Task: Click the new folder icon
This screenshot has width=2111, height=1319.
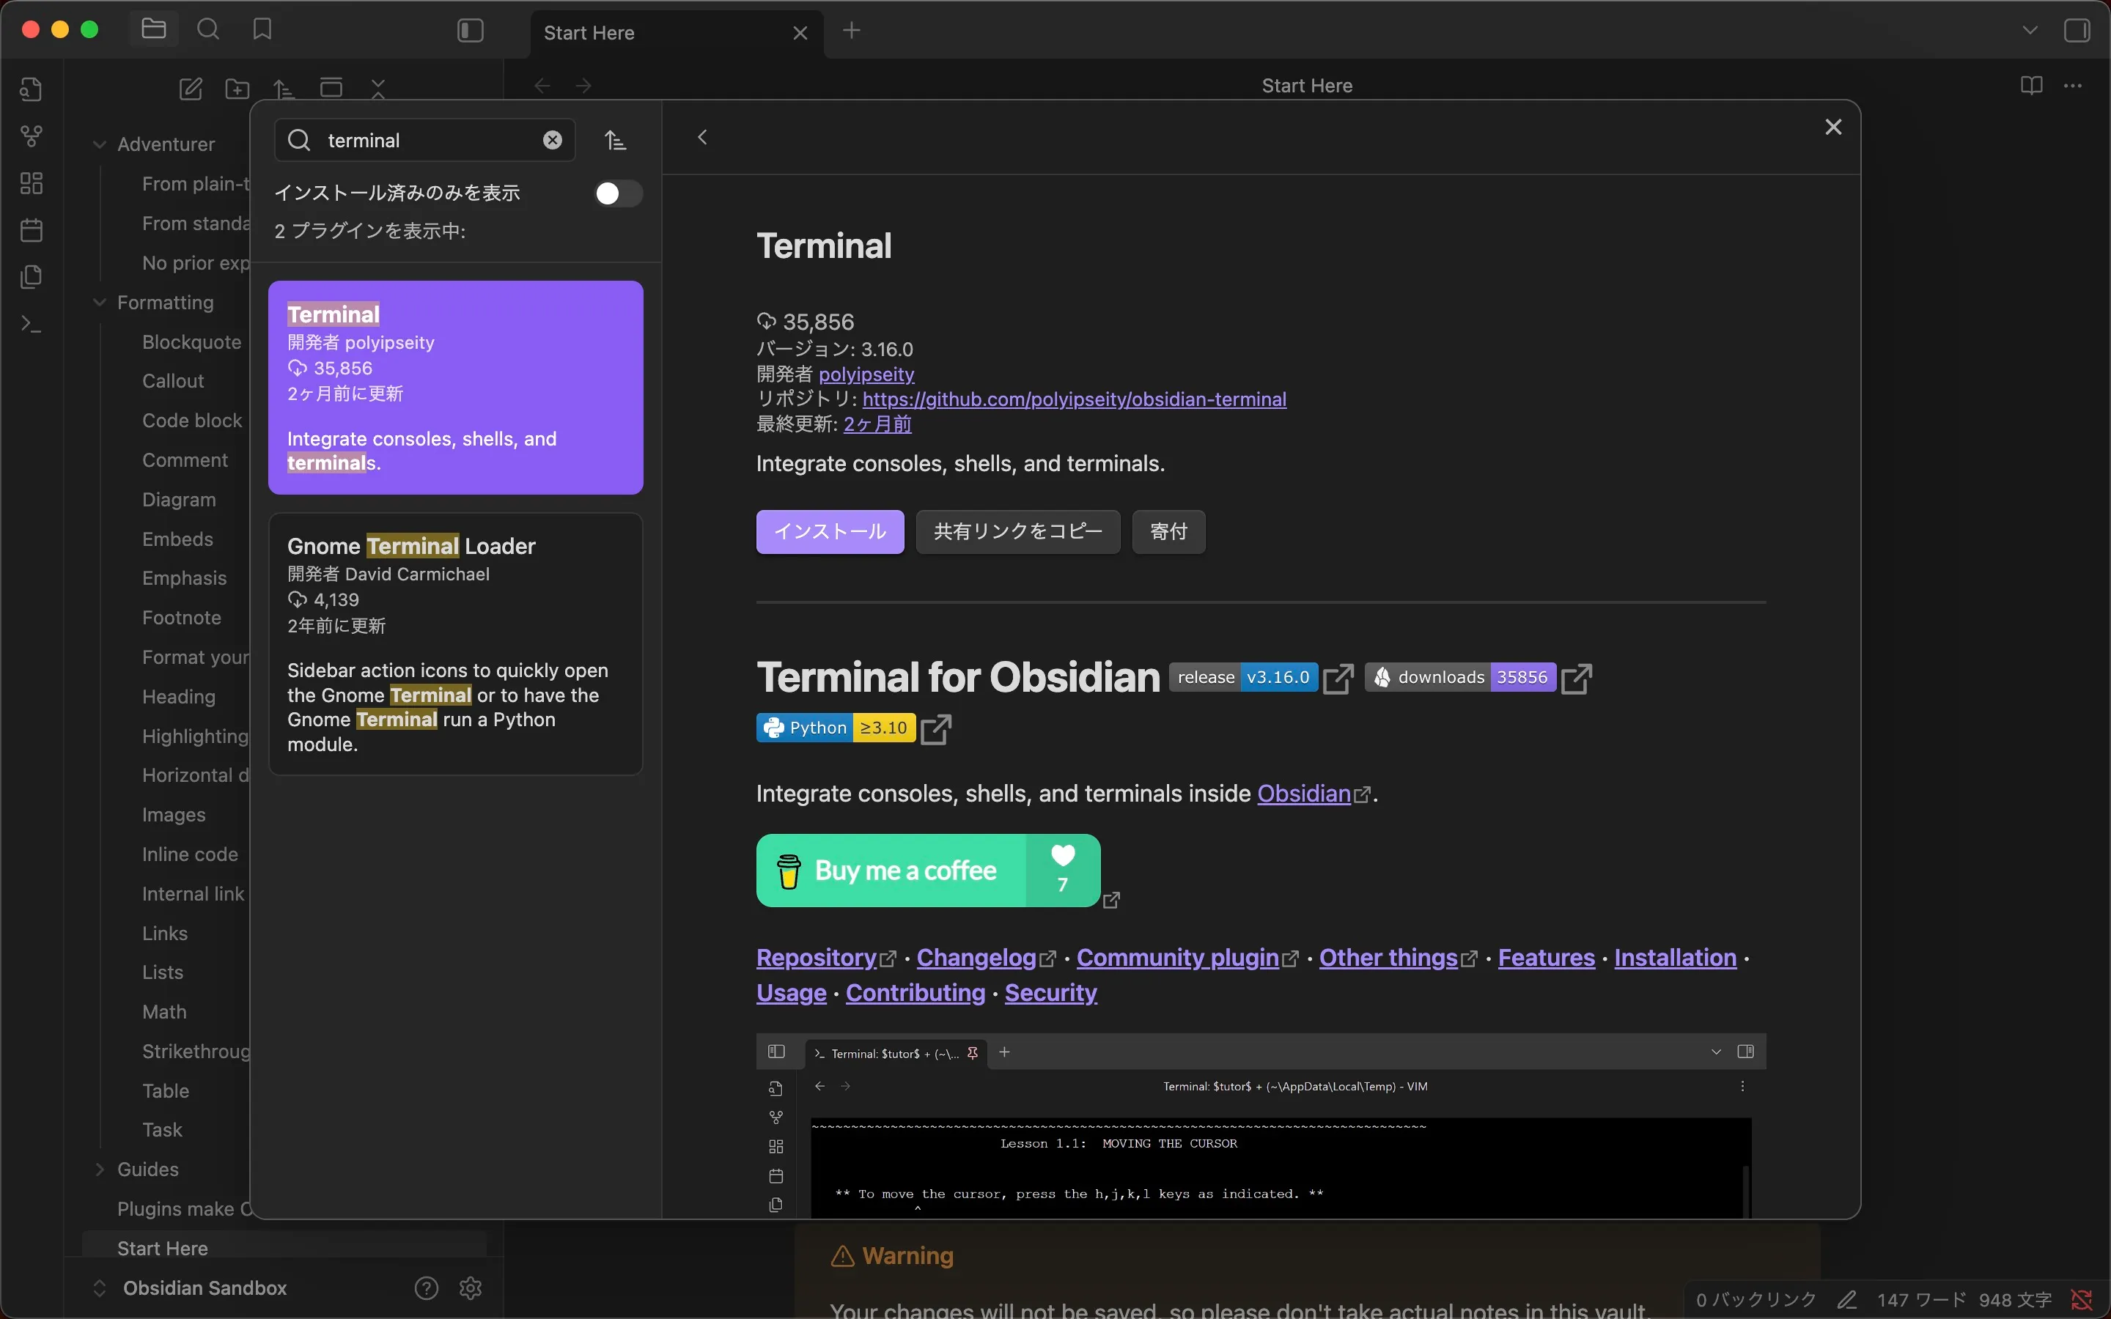Action: (237, 88)
